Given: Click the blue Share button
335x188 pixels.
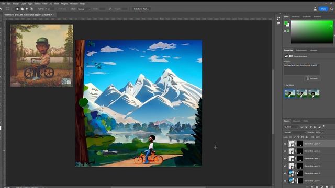Looking at the screenshot, I should (323, 9).
